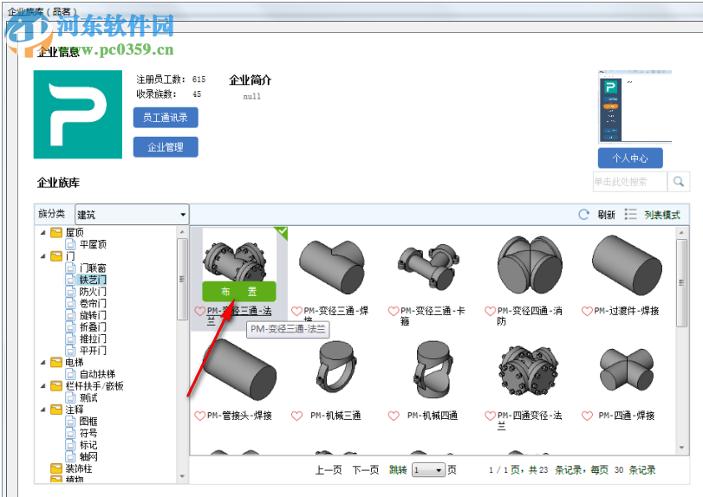Select 旋转门 tree item

point(93,315)
